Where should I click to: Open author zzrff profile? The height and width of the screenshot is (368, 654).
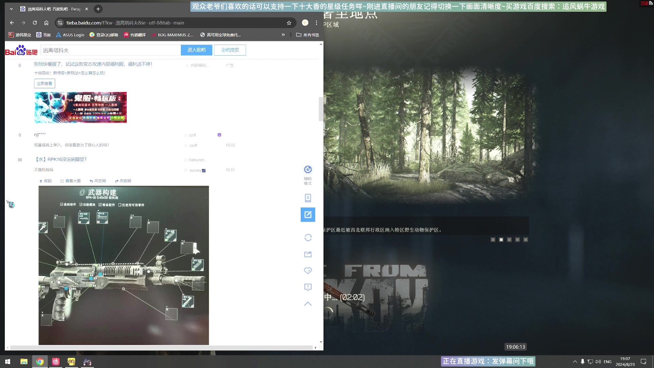coord(192,135)
